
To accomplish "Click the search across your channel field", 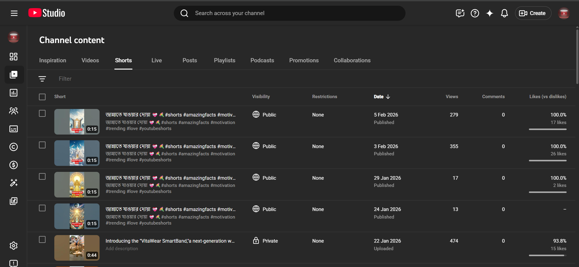I will coord(290,13).
